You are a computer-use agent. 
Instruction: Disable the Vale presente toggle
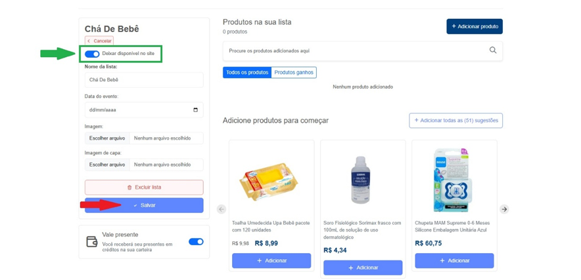196,242
